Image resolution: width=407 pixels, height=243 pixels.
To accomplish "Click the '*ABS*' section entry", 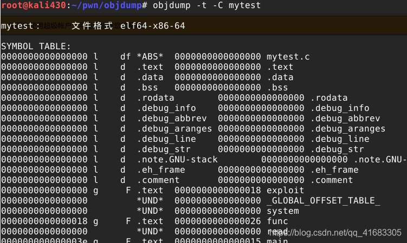I will click(150, 56).
